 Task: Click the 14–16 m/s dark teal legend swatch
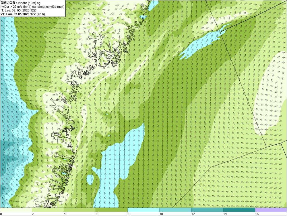click(x=239, y=210)
